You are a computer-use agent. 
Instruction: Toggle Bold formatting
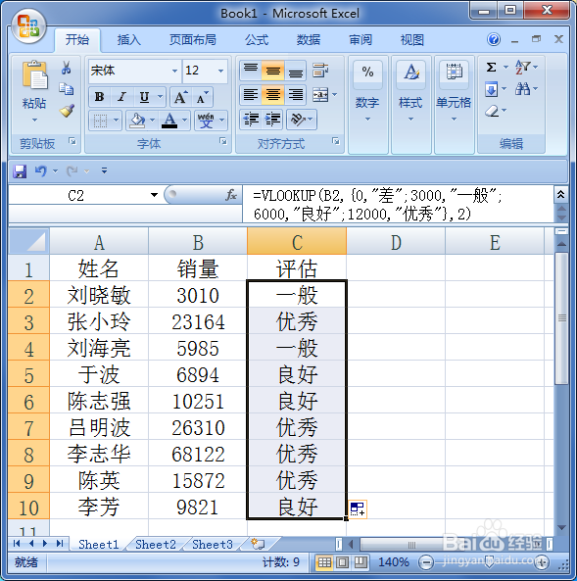(x=99, y=97)
